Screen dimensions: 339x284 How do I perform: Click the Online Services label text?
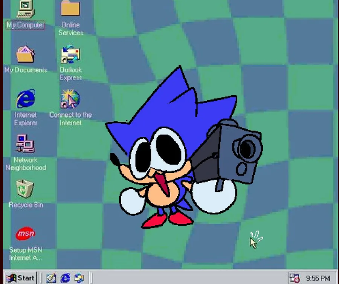click(71, 29)
